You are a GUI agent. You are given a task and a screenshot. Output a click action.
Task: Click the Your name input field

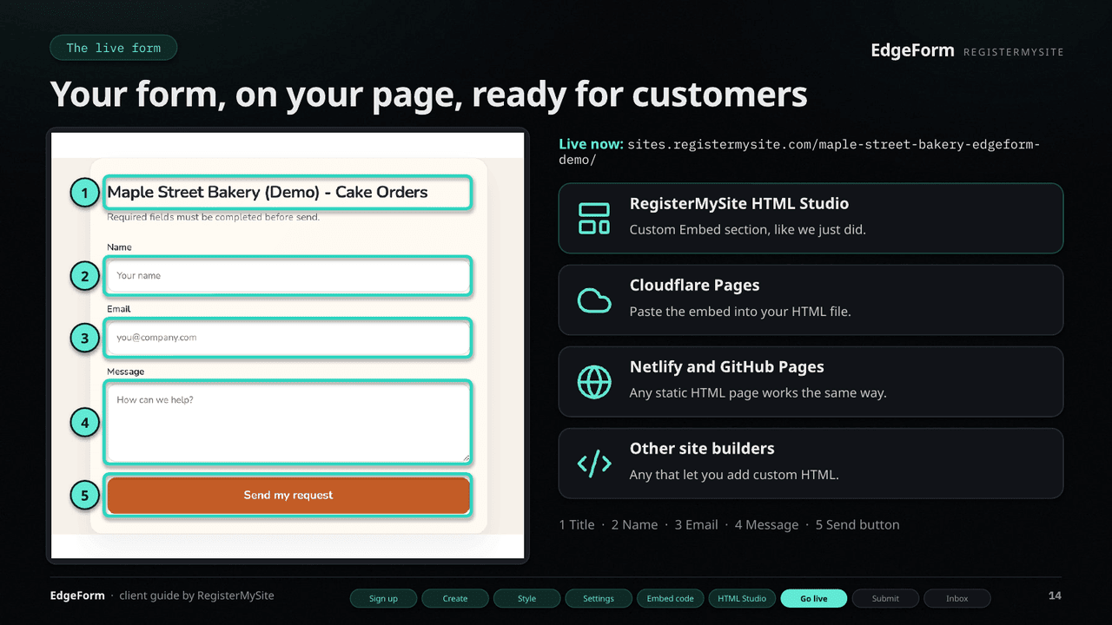click(288, 276)
